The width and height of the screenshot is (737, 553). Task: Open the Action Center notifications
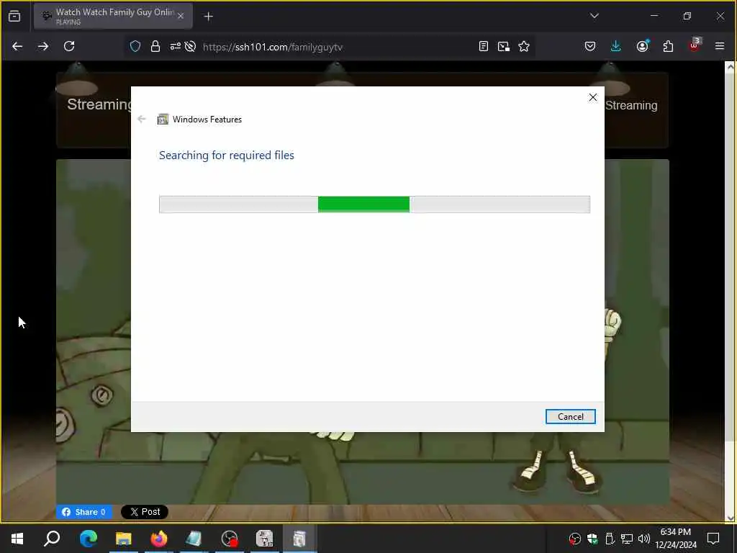click(x=713, y=539)
